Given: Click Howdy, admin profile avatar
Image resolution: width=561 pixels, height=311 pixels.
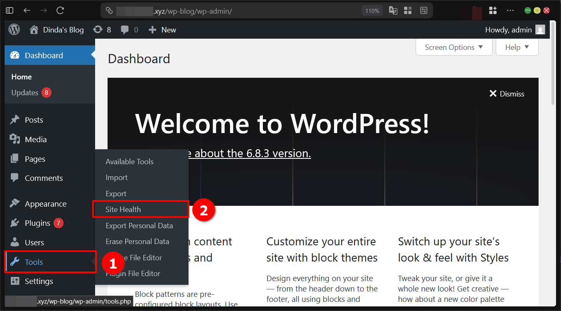Looking at the screenshot, I should pos(540,29).
